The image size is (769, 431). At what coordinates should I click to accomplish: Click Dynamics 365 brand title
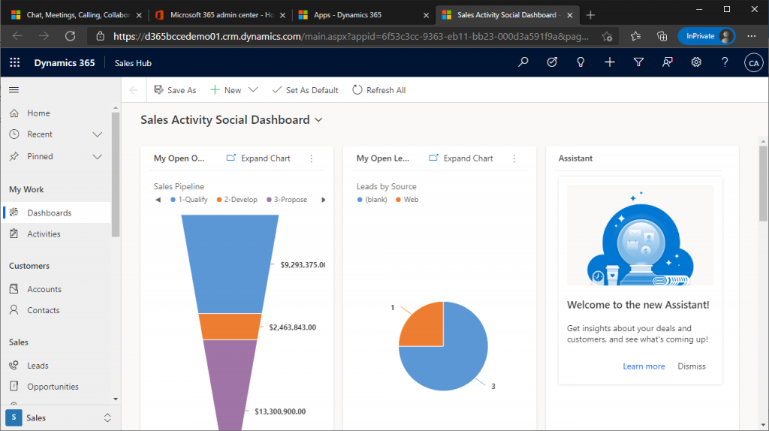coord(65,63)
